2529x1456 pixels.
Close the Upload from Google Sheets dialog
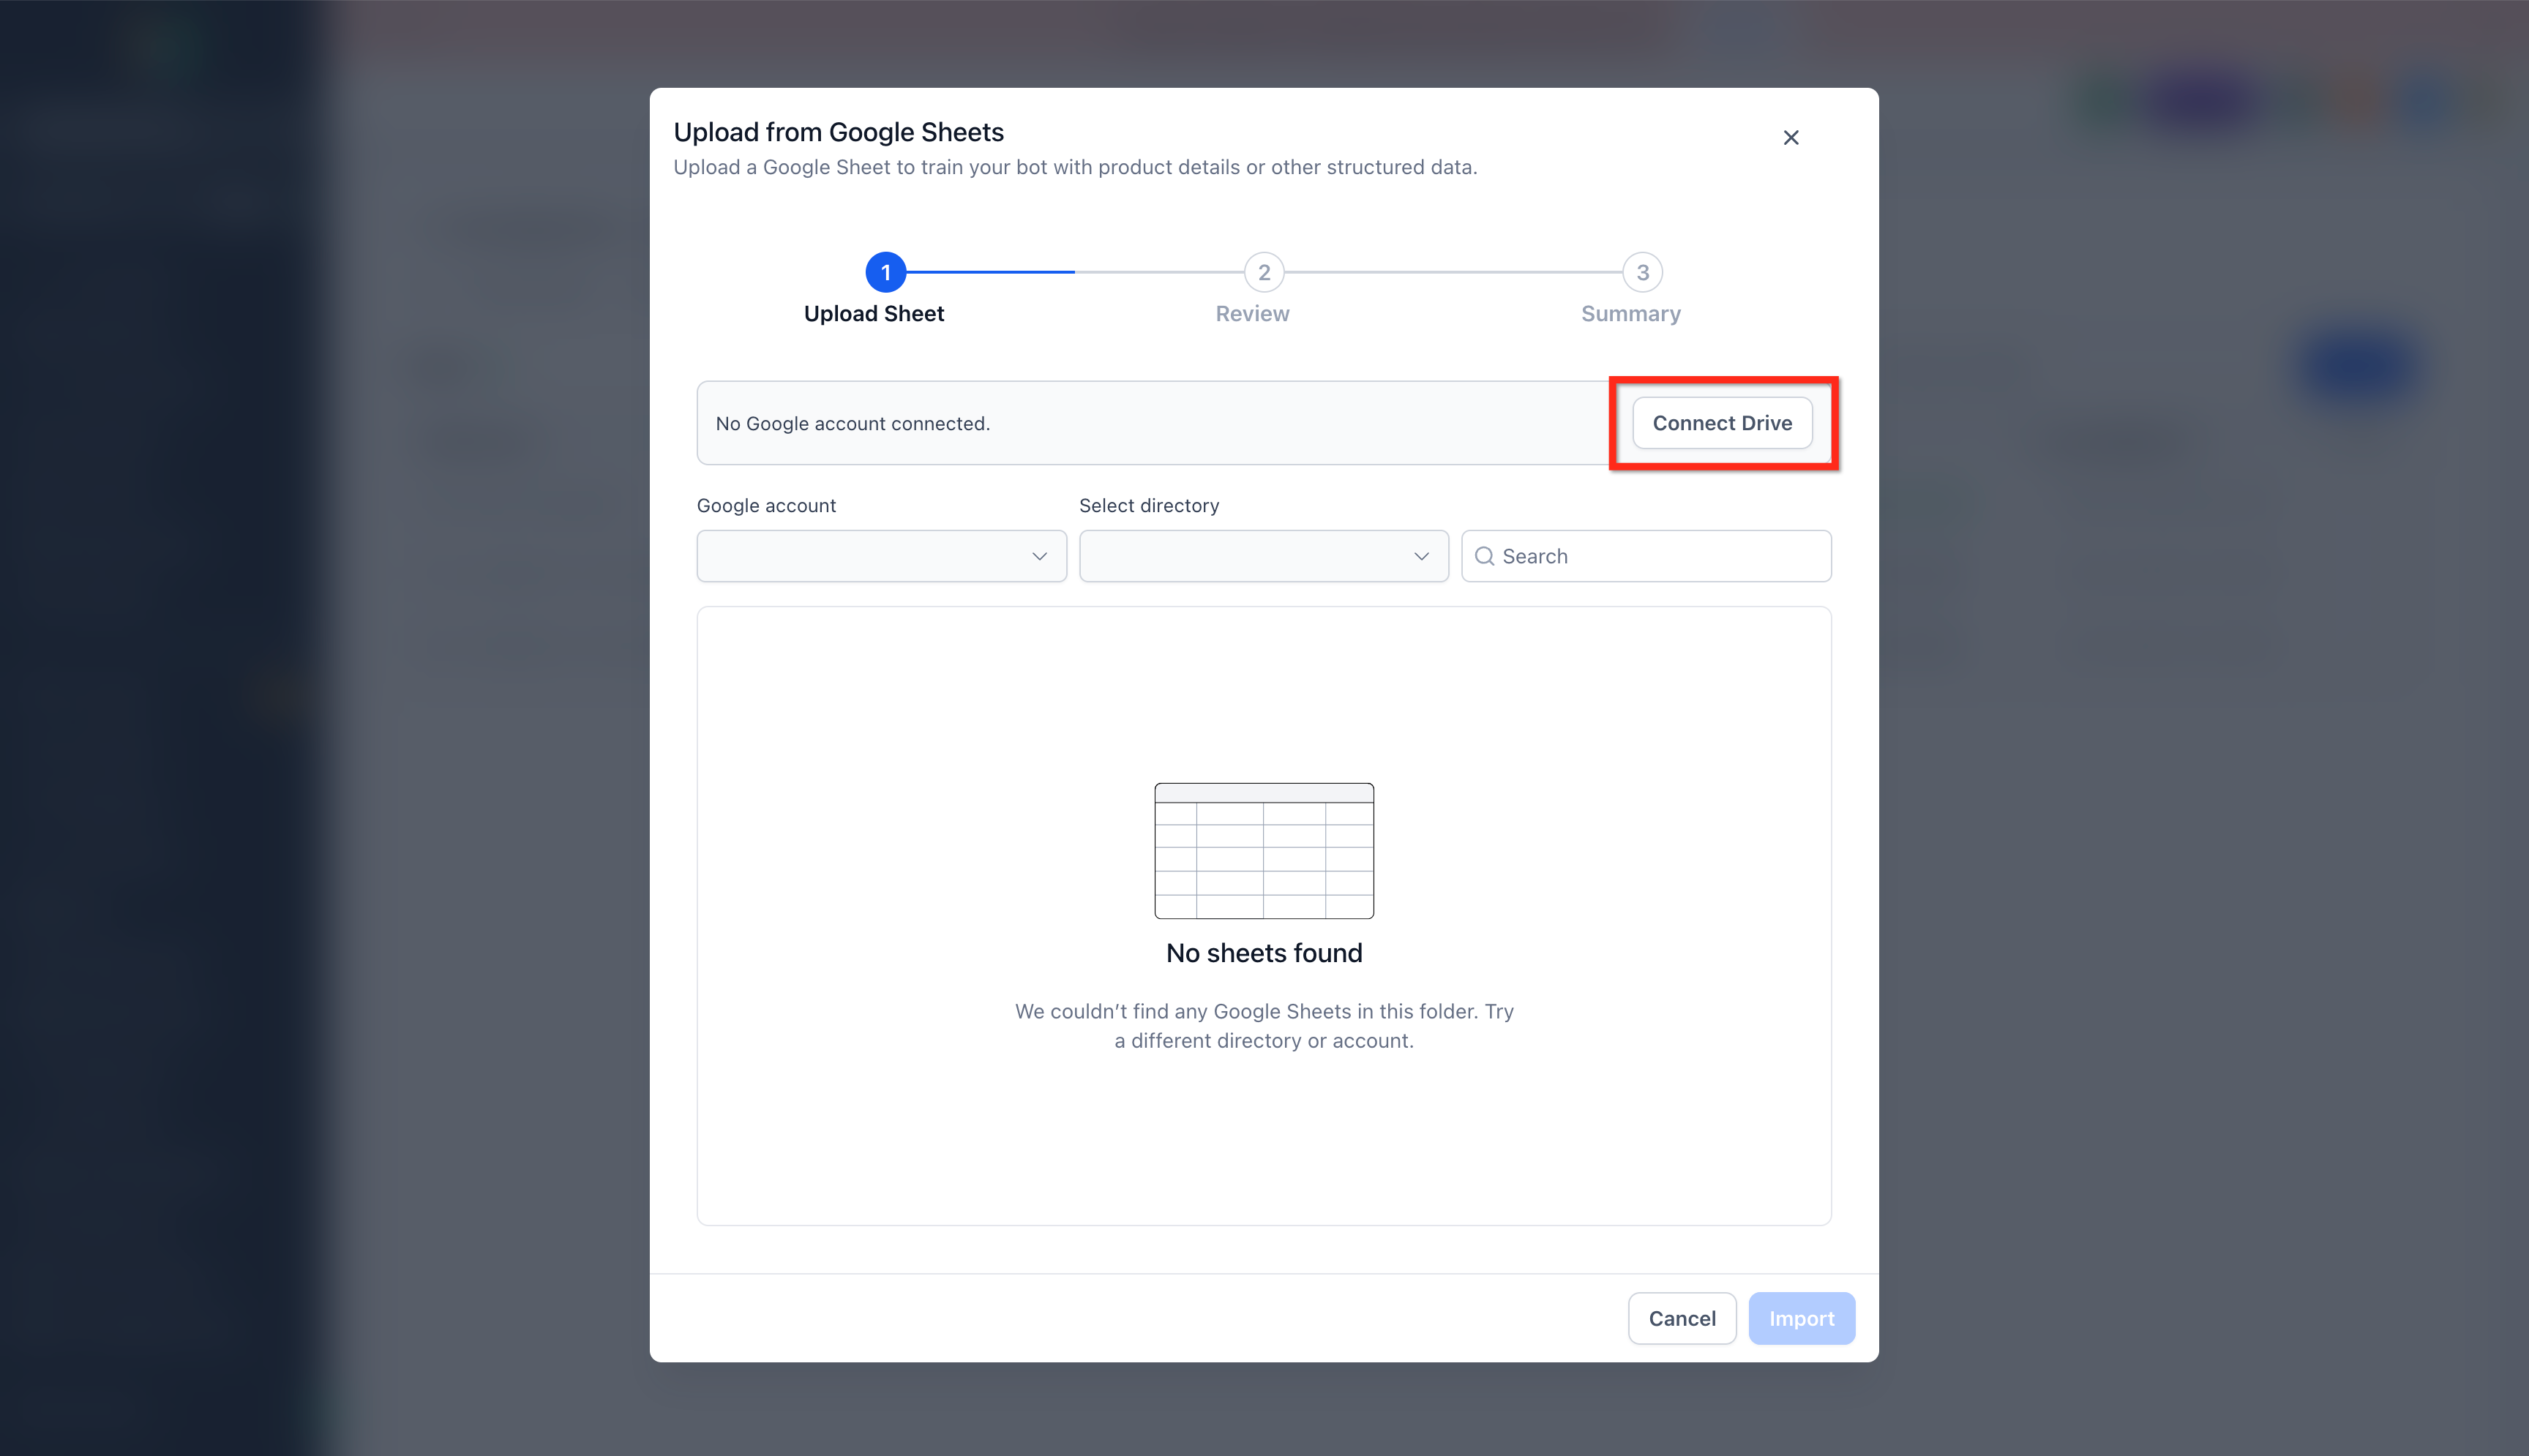pos(1790,138)
